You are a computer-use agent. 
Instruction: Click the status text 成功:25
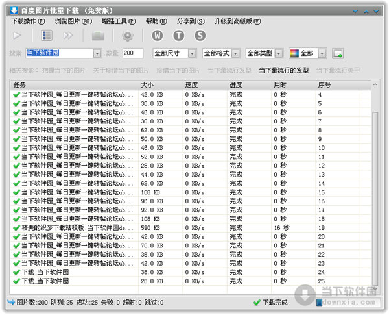[87, 303]
